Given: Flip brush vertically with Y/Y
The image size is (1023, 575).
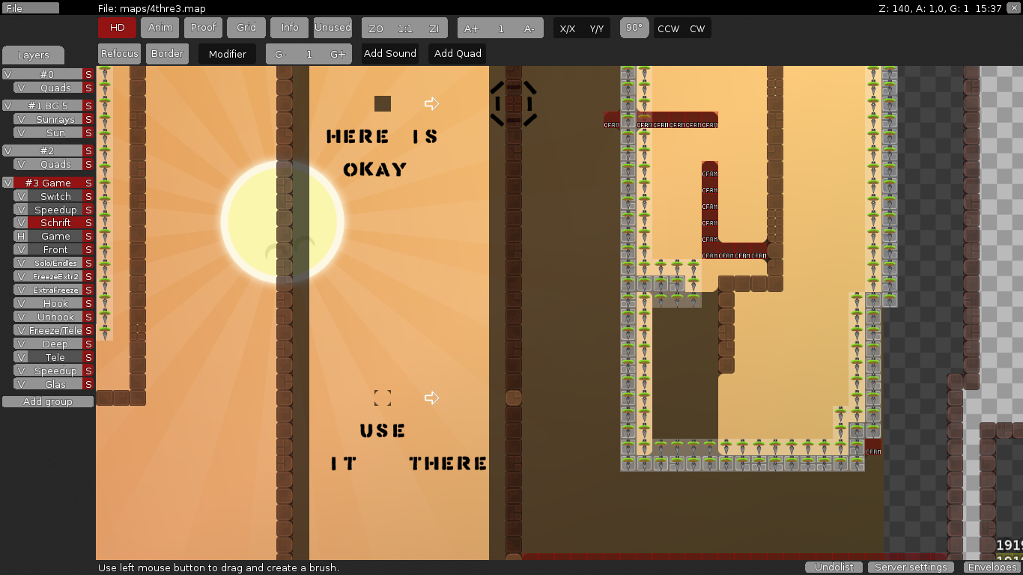Looking at the screenshot, I should tap(596, 28).
